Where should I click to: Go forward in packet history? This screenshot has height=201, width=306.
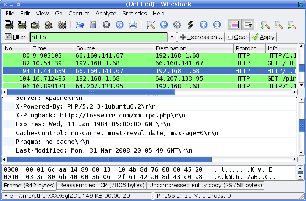(x=177, y=25)
